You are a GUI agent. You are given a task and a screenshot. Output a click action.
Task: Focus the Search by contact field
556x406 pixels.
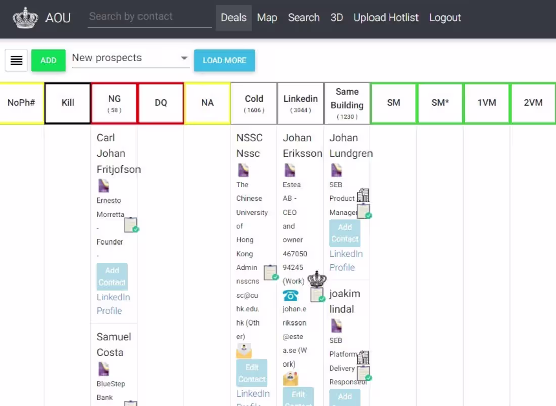click(x=150, y=17)
